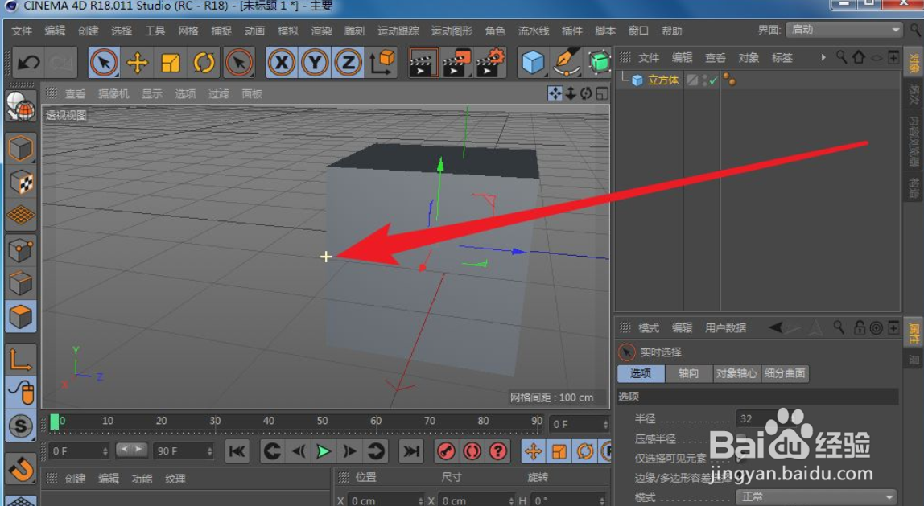Click the go-to-first-frame button

(x=237, y=452)
